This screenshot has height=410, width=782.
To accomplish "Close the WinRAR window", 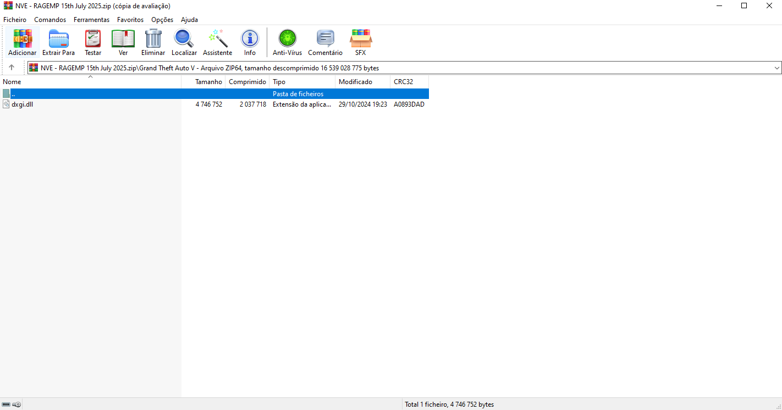I will point(769,5).
